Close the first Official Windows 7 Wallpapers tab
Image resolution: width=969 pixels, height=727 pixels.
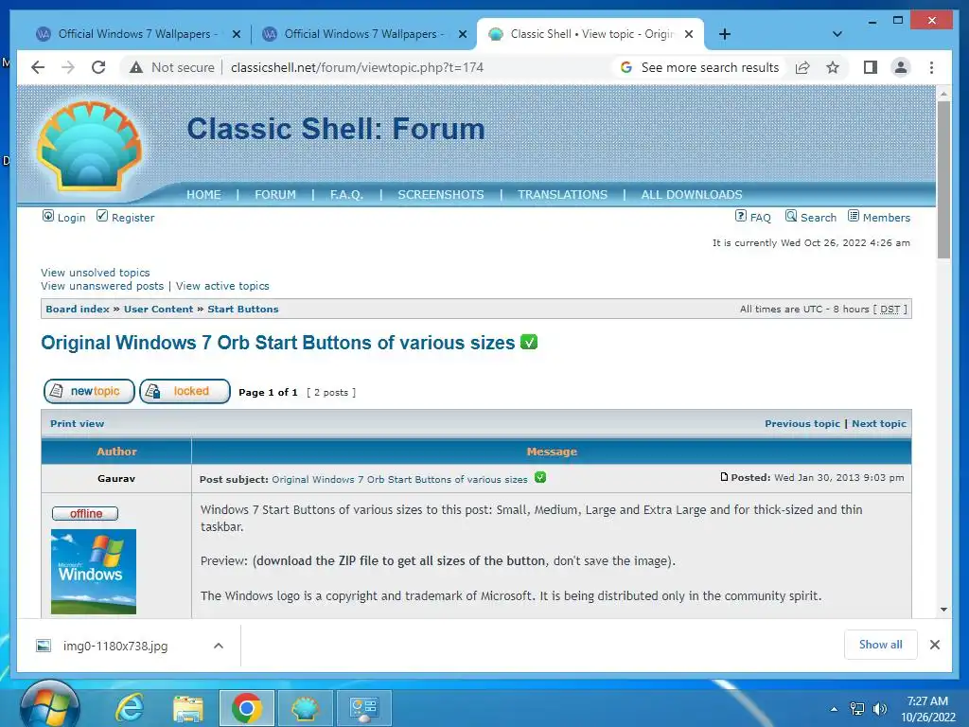click(x=236, y=35)
